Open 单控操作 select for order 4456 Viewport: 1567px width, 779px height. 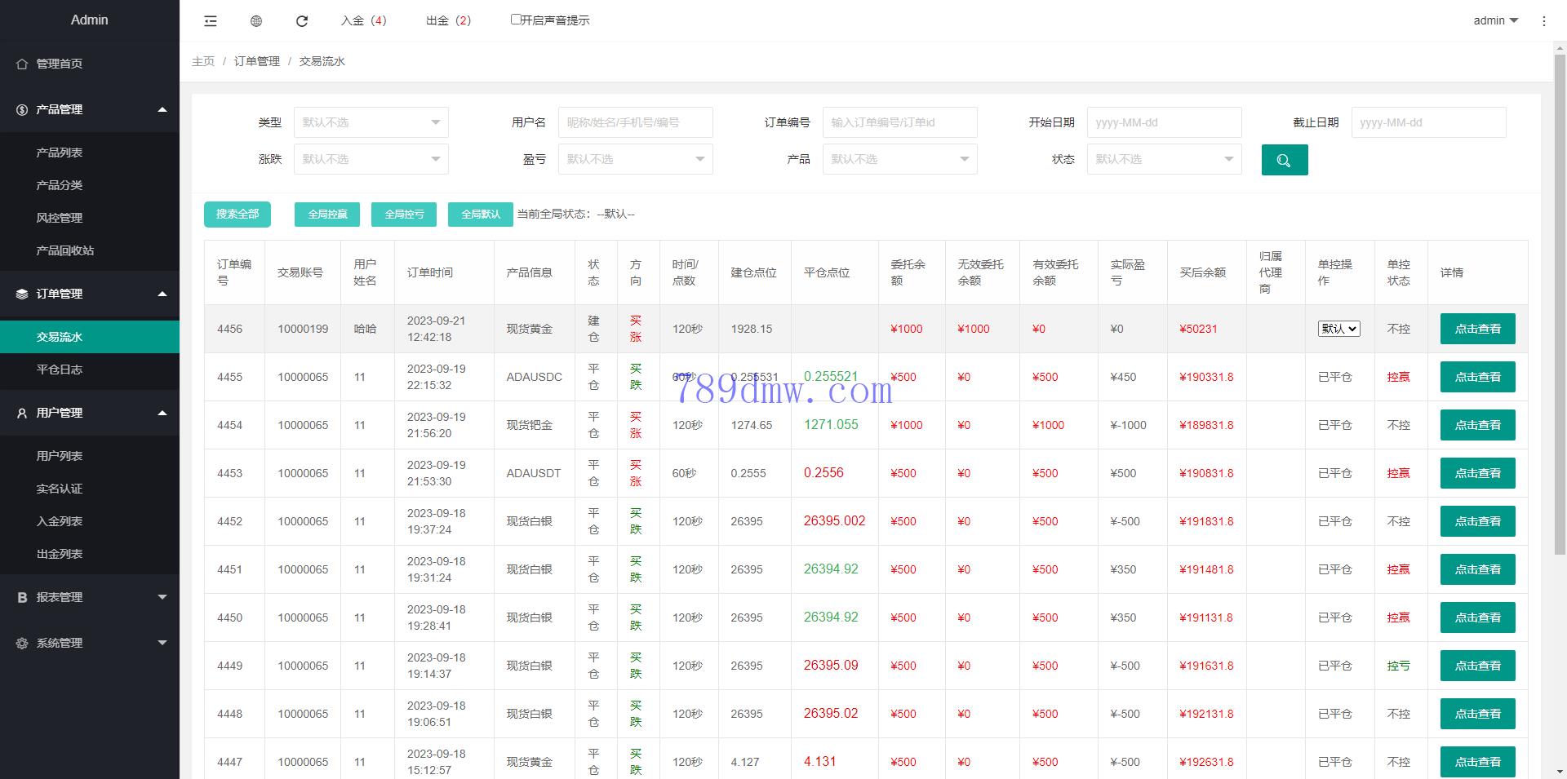click(x=1338, y=329)
